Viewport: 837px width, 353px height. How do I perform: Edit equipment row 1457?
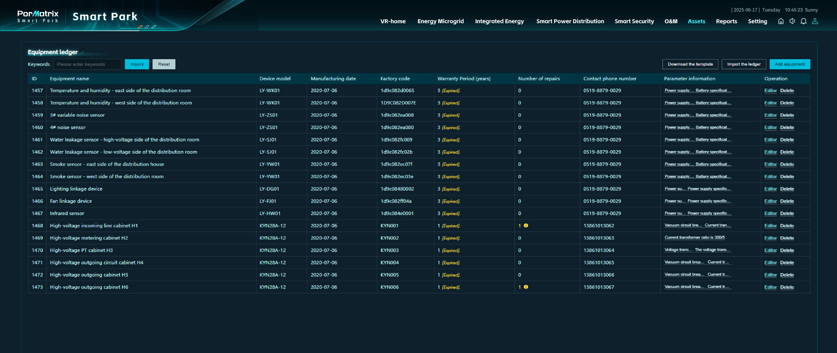point(770,91)
